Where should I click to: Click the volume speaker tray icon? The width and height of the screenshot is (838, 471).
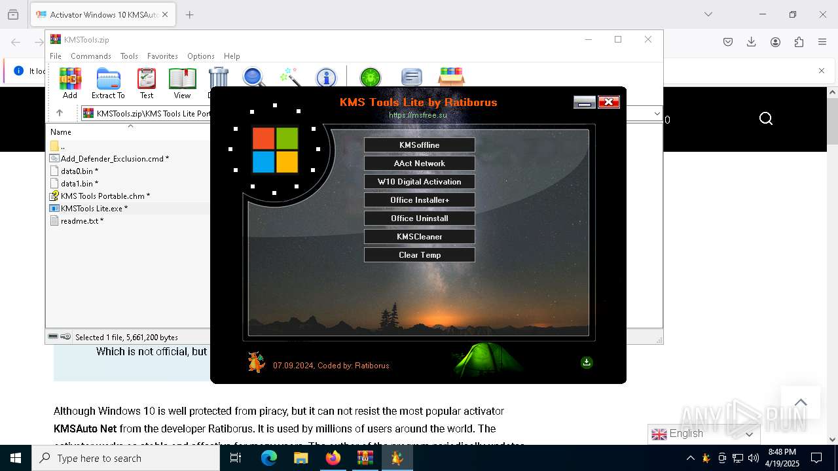pos(754,458)
